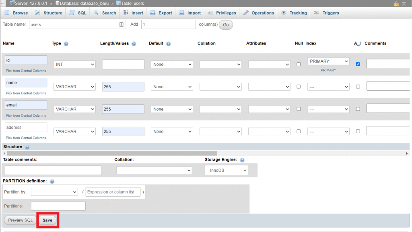Click Pick from Central Columns under email
The width and height of the screenshot is (412, 232).
(x=26, y=115)
